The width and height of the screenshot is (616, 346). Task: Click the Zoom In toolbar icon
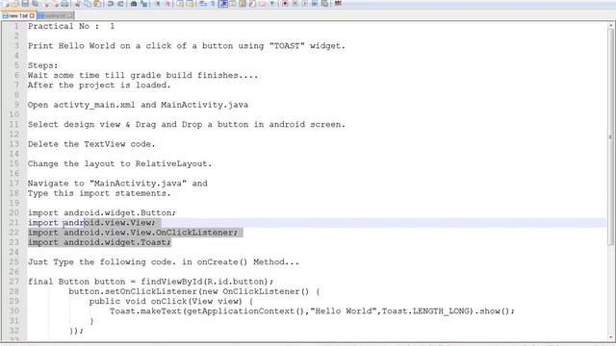[x=158, y=4]
